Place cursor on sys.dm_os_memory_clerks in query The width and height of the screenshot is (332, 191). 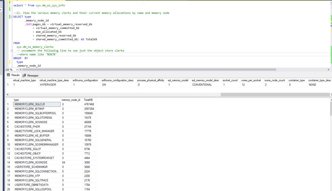[x=35, y=47]
